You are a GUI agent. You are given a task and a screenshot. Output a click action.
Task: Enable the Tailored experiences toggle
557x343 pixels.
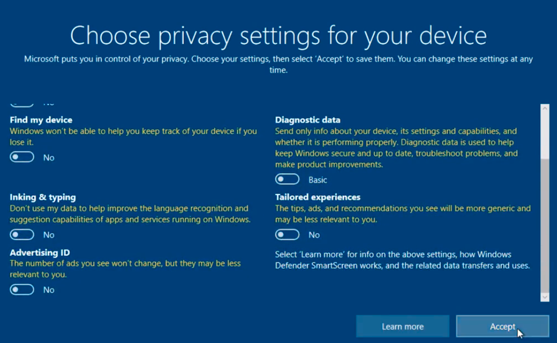[x=287, y=235]
